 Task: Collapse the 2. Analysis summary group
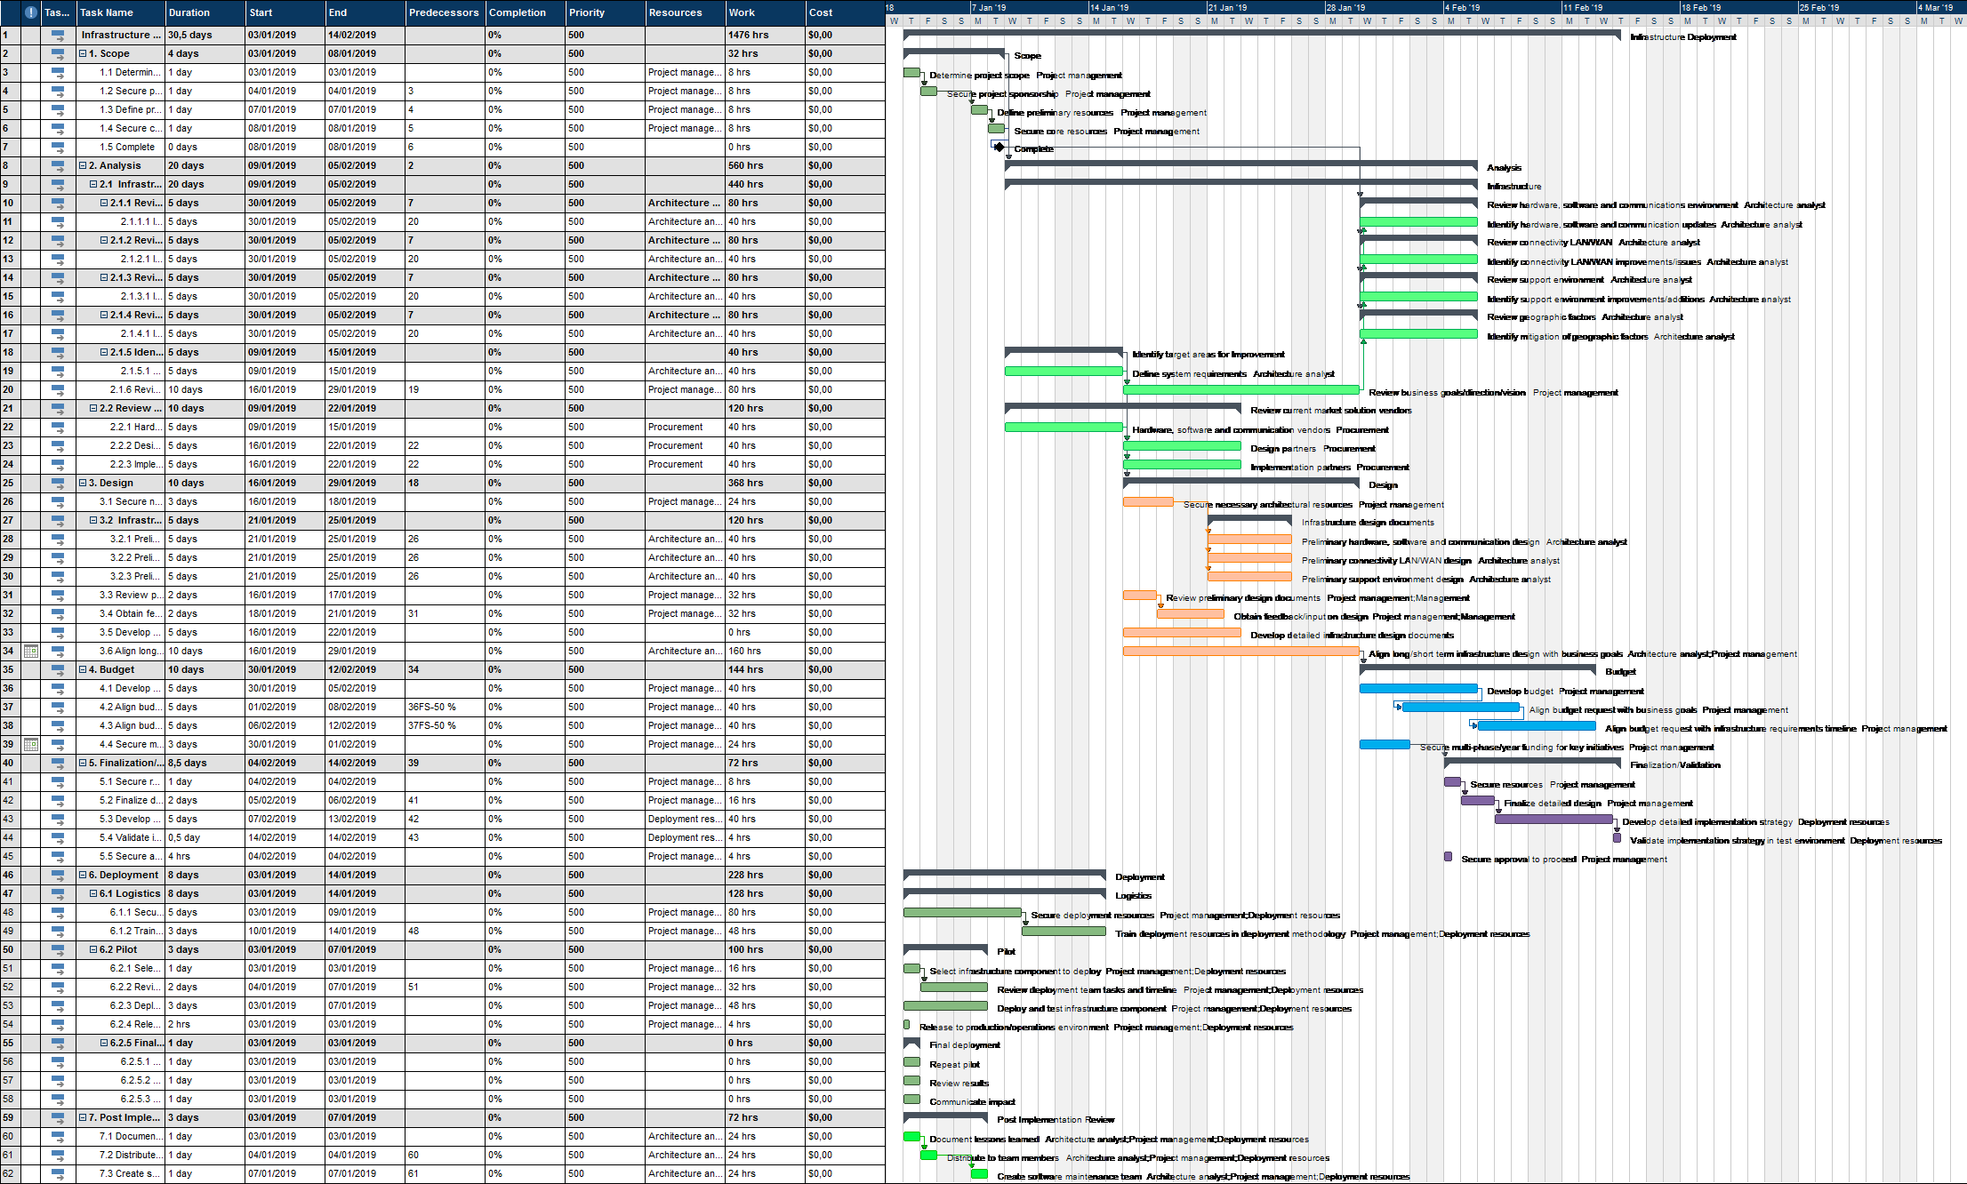[x=84, y=165]
